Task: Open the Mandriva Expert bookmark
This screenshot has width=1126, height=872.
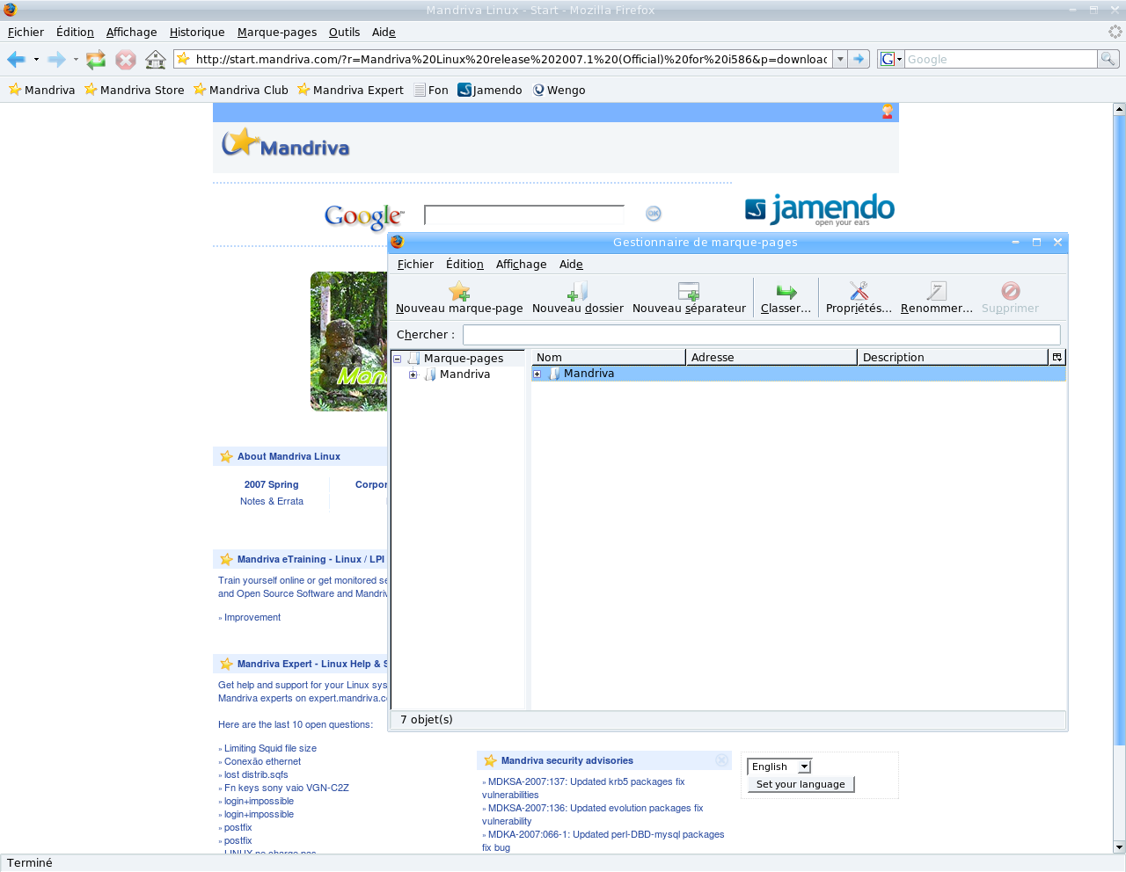Action: [x=350, y=90]
